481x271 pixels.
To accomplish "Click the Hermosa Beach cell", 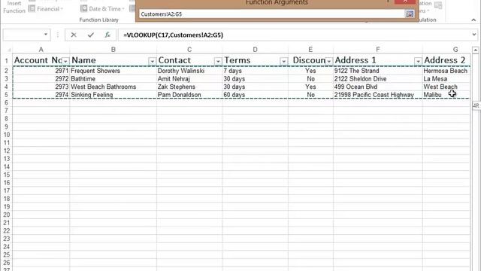I will pos(446,71).
